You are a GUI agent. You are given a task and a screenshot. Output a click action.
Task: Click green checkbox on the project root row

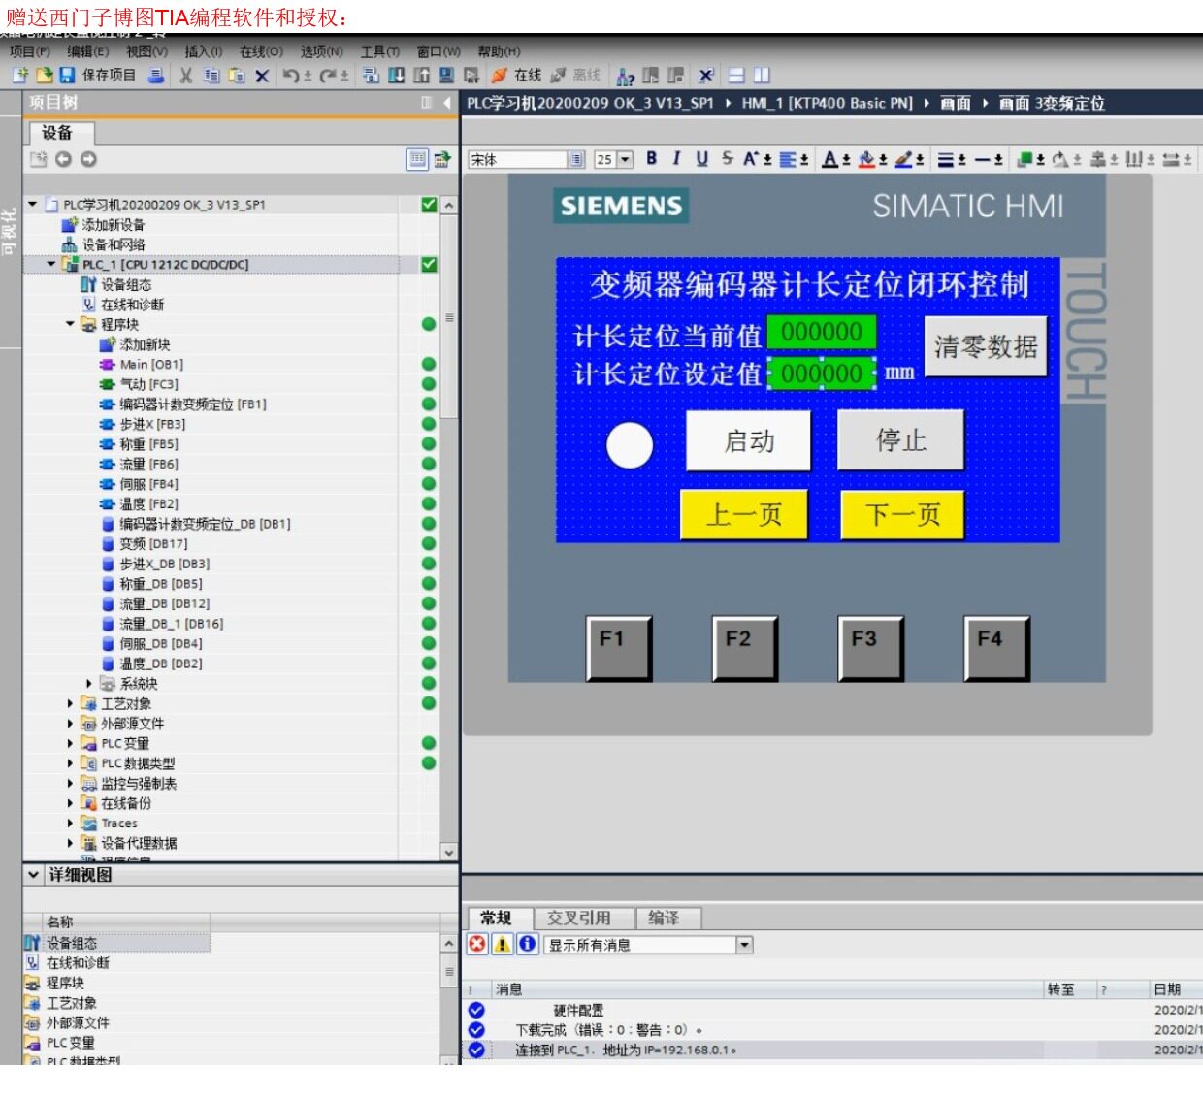point(429,205)
